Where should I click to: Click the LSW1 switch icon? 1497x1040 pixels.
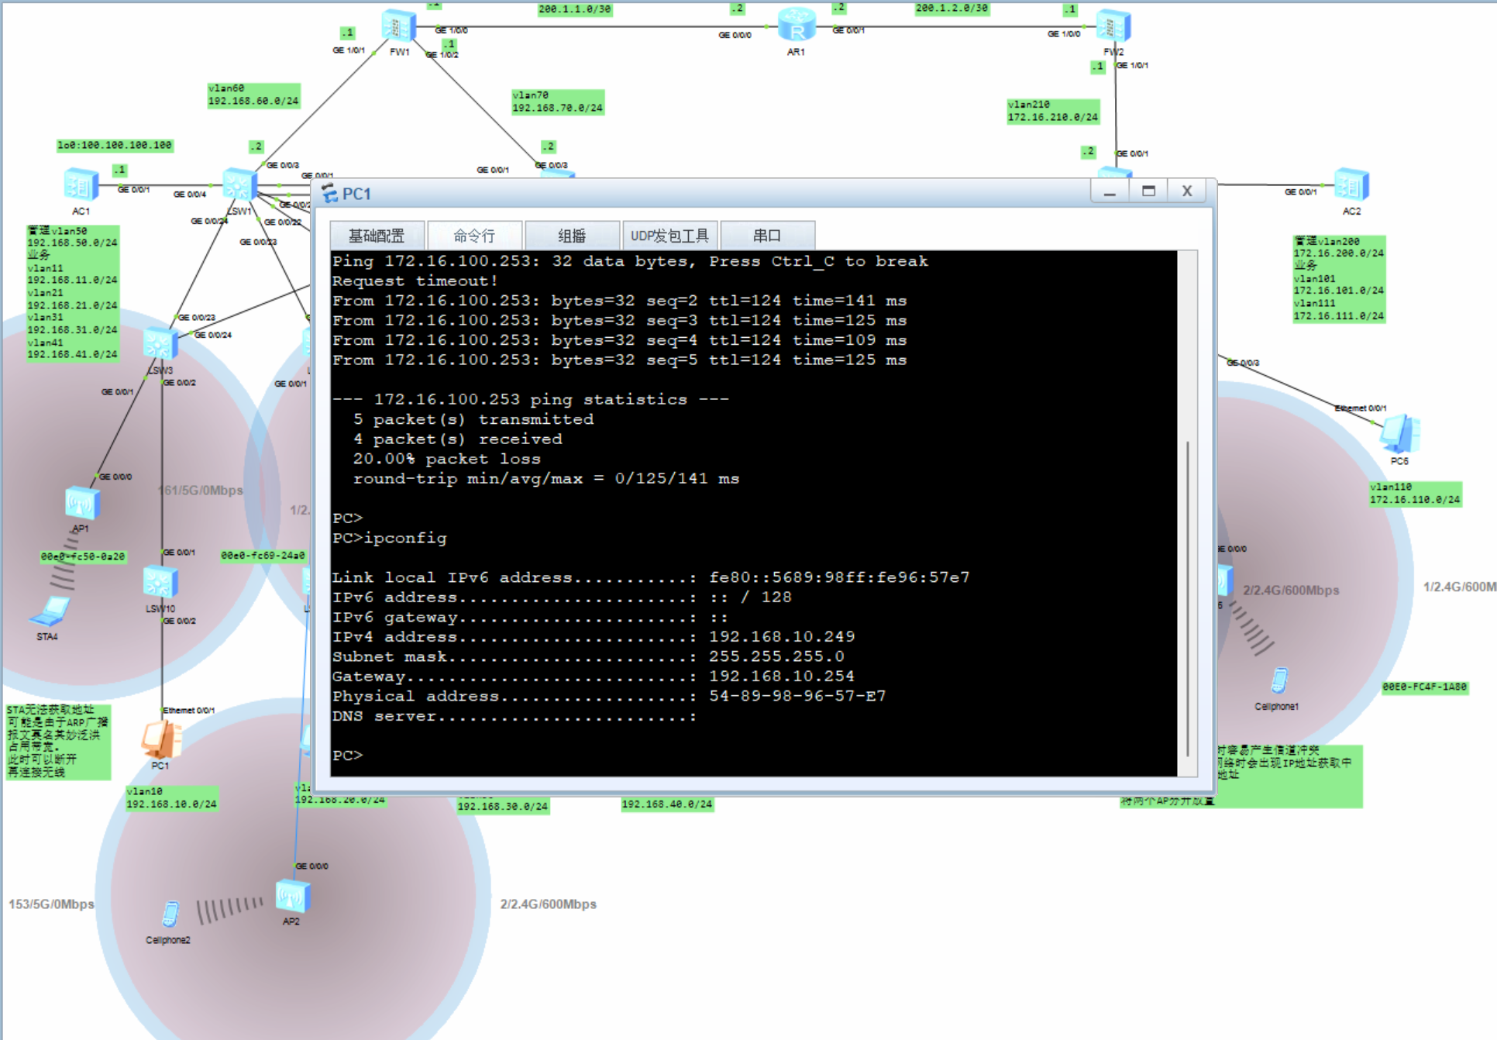pyautogui.click(x=239, y=186)
